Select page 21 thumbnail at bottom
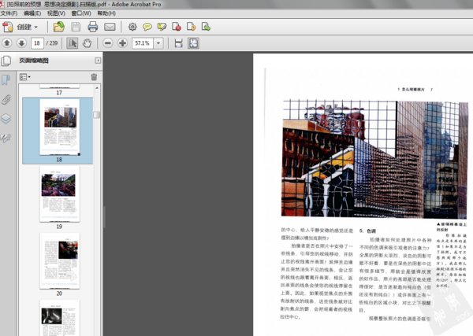The height and width of the screenshot is (336, 473). 60,318
